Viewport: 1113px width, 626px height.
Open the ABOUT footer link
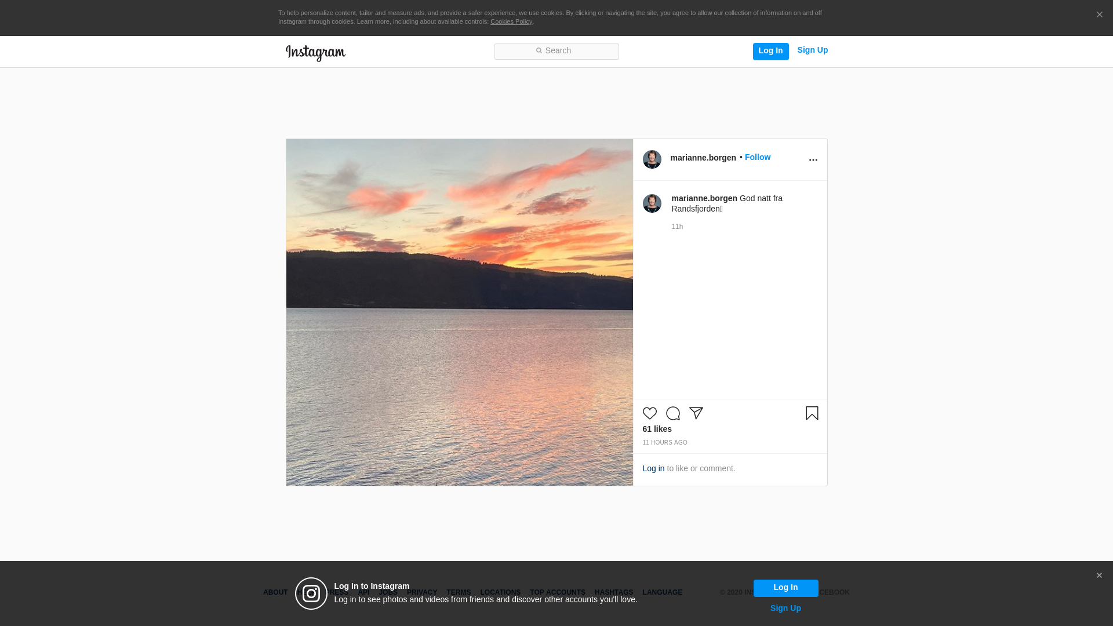pos(275,592)
